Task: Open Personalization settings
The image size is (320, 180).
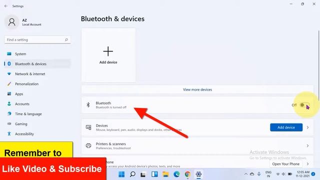Action: pyautogui.click(x=37, y=84)
